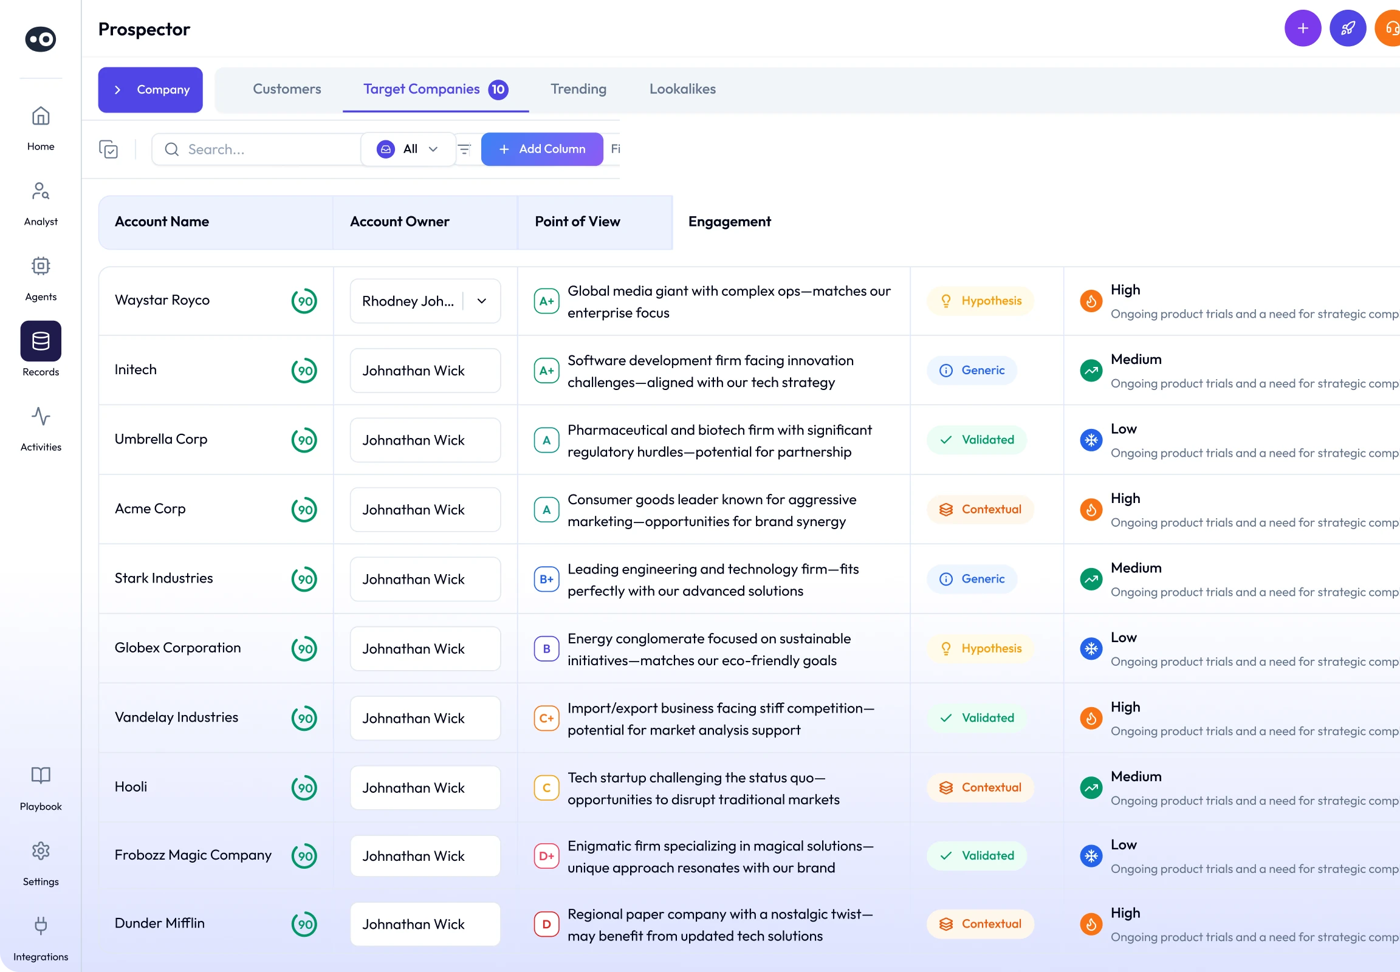This screenshot has height=972, width=1400.
Task: Click the Validated tag for Umbrella Corp
Action: click(976, 440)
